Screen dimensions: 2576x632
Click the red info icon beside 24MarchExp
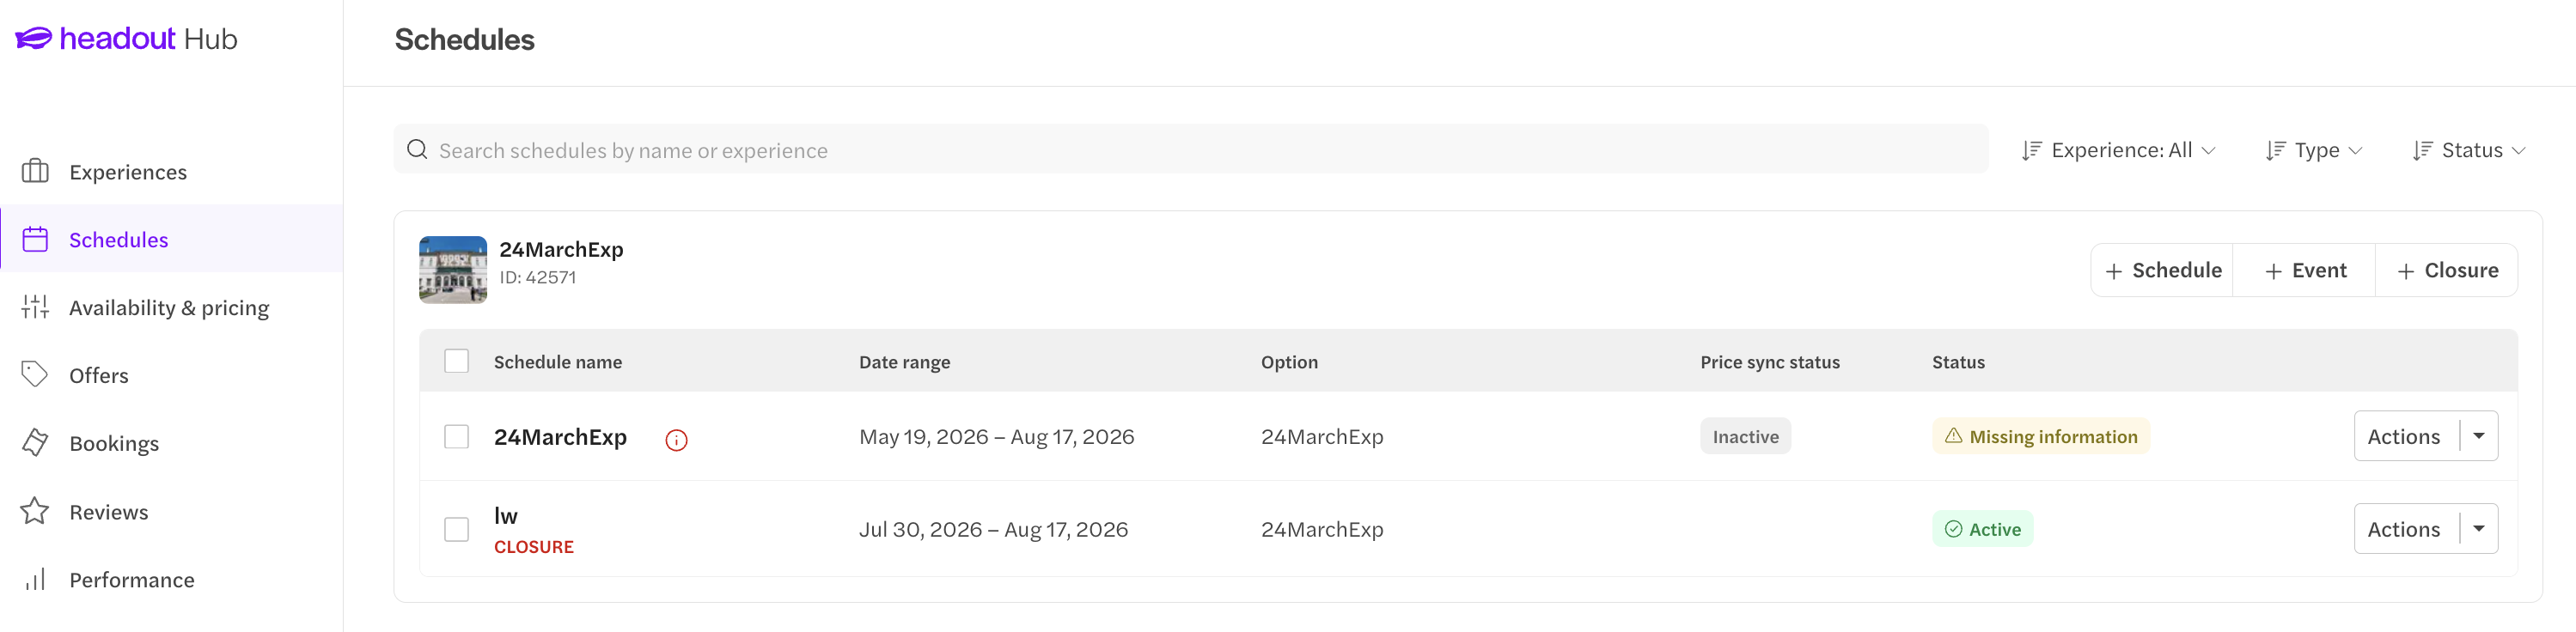[x=676, y=440]
